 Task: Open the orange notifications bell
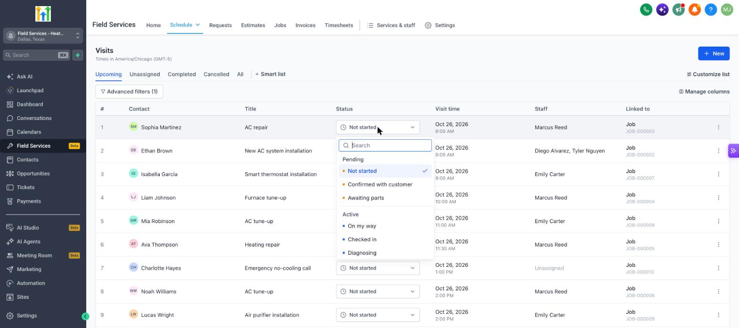[x=694, y=9]
